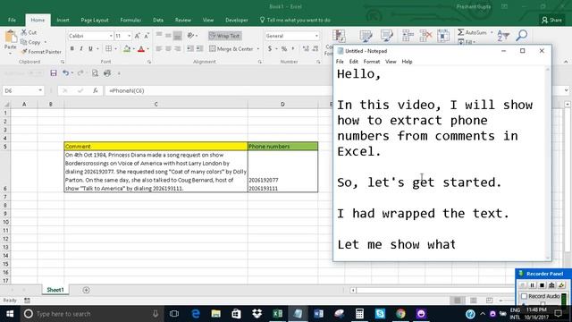Click the Undo arrow icon
The width and height of the screenshot is (572, 322).
65,73
